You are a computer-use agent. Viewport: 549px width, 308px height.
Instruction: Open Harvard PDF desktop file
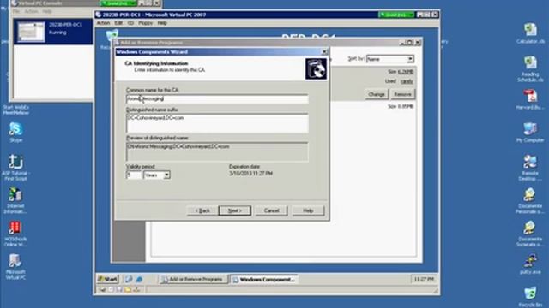point(530,99)
